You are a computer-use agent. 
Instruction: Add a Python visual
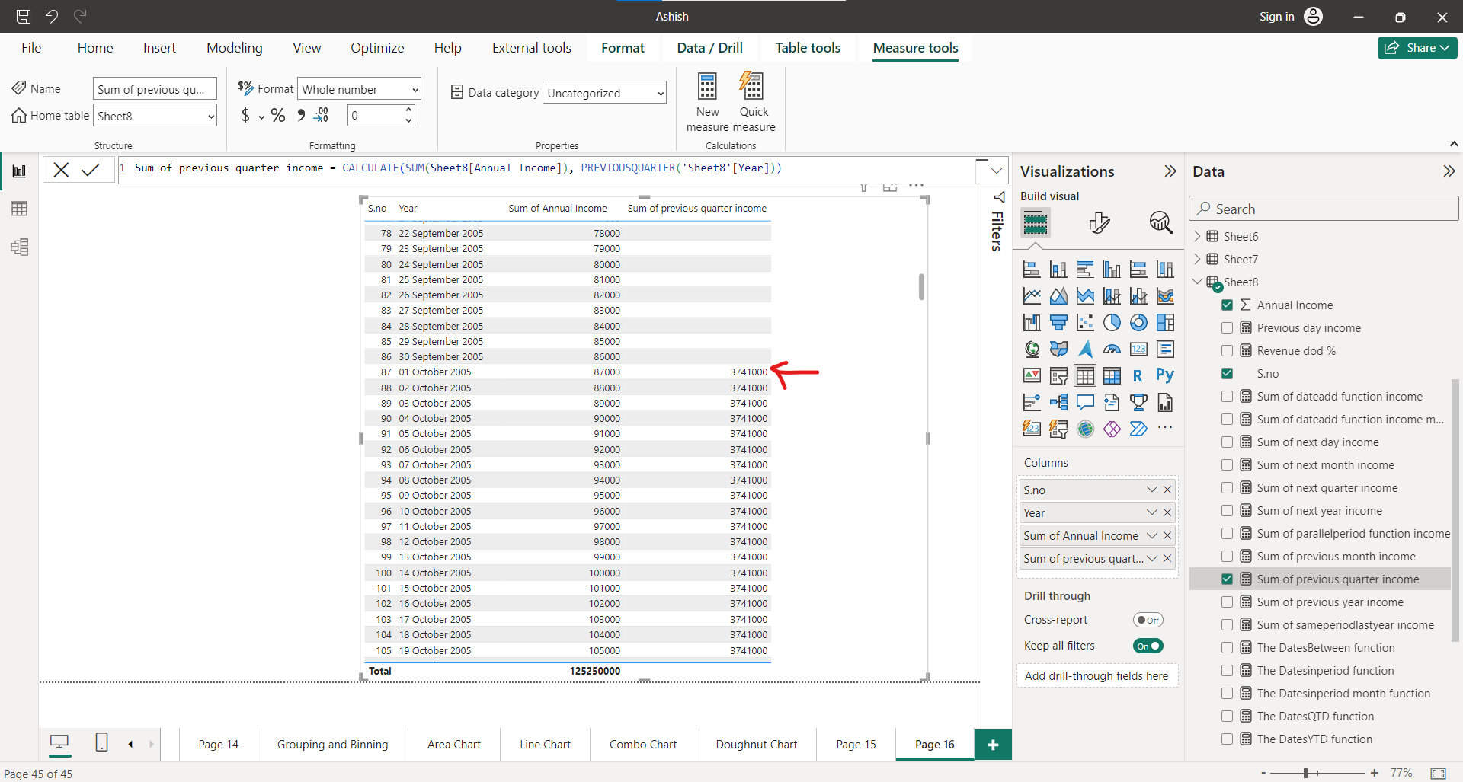click(1165, 375)
